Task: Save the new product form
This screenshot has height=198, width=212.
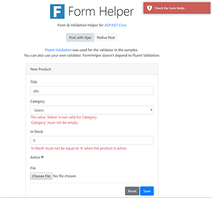Action: tap(147, 191)
